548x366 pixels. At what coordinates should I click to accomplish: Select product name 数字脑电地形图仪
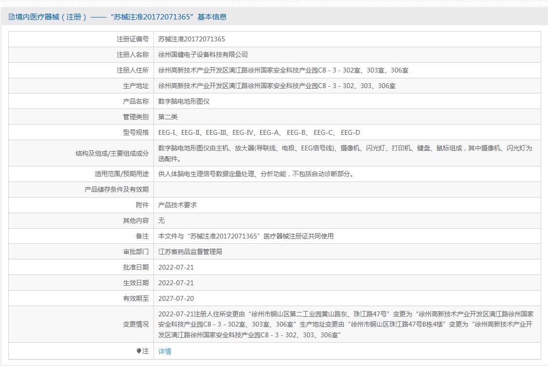184,101
